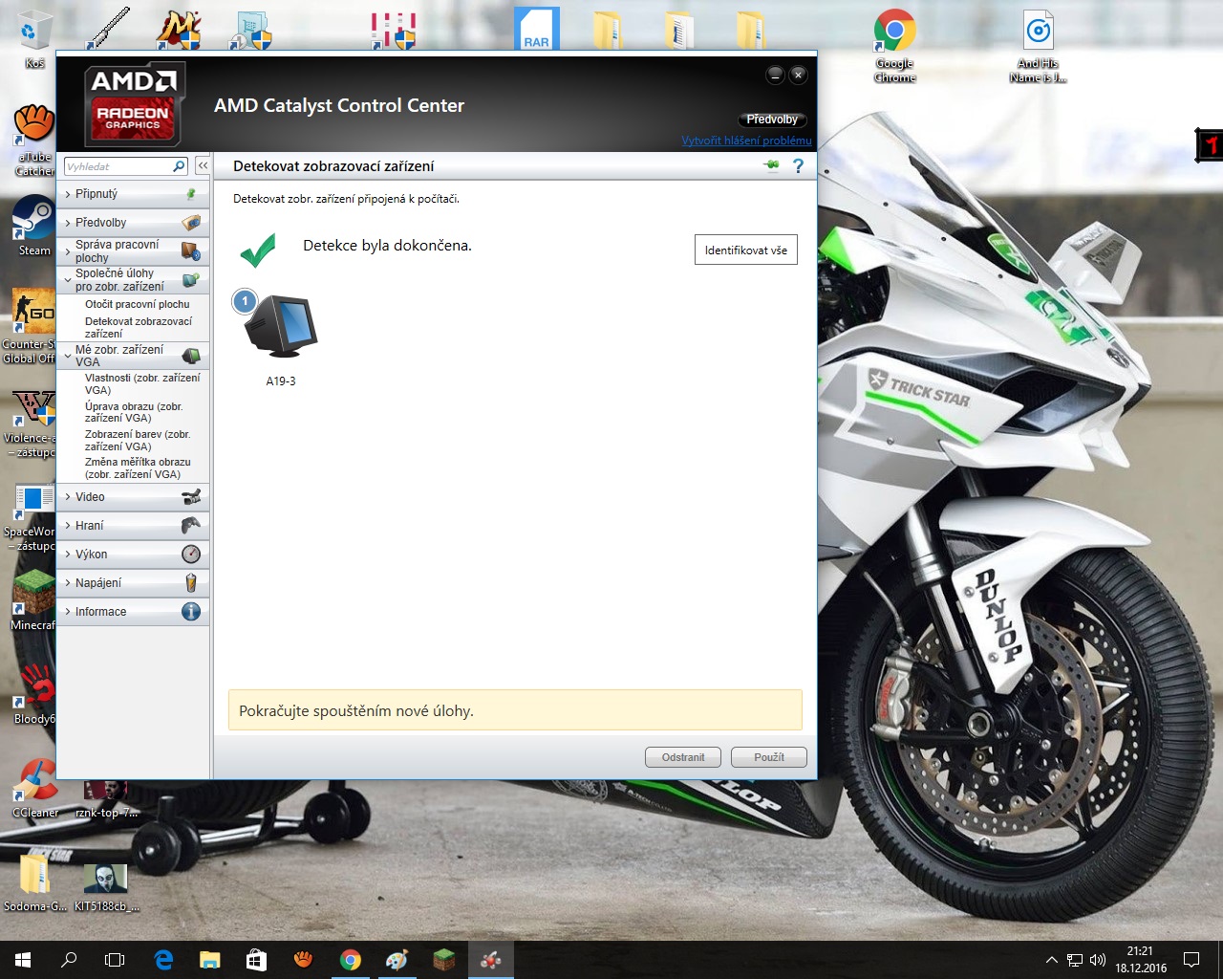This screenshot has height=979, width=1223.
Task: Collapse sidebar with double-arrow button
Action: (x=203, y=166)
